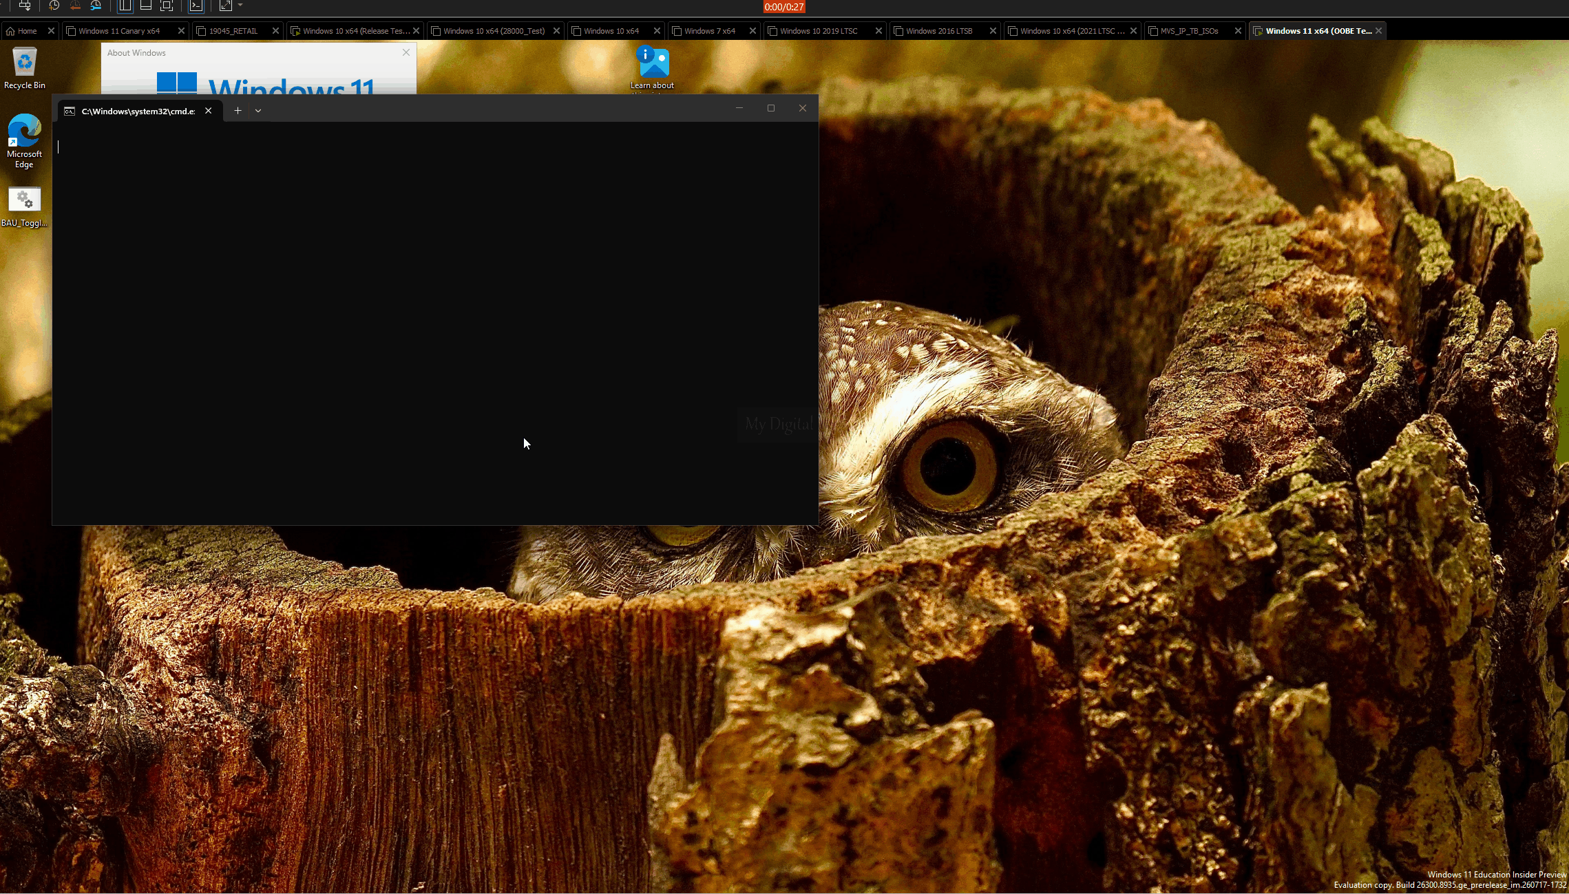Select the Microsoft Edge desktop shortcut
This screenshot has width=1569, height=894.
24,141
